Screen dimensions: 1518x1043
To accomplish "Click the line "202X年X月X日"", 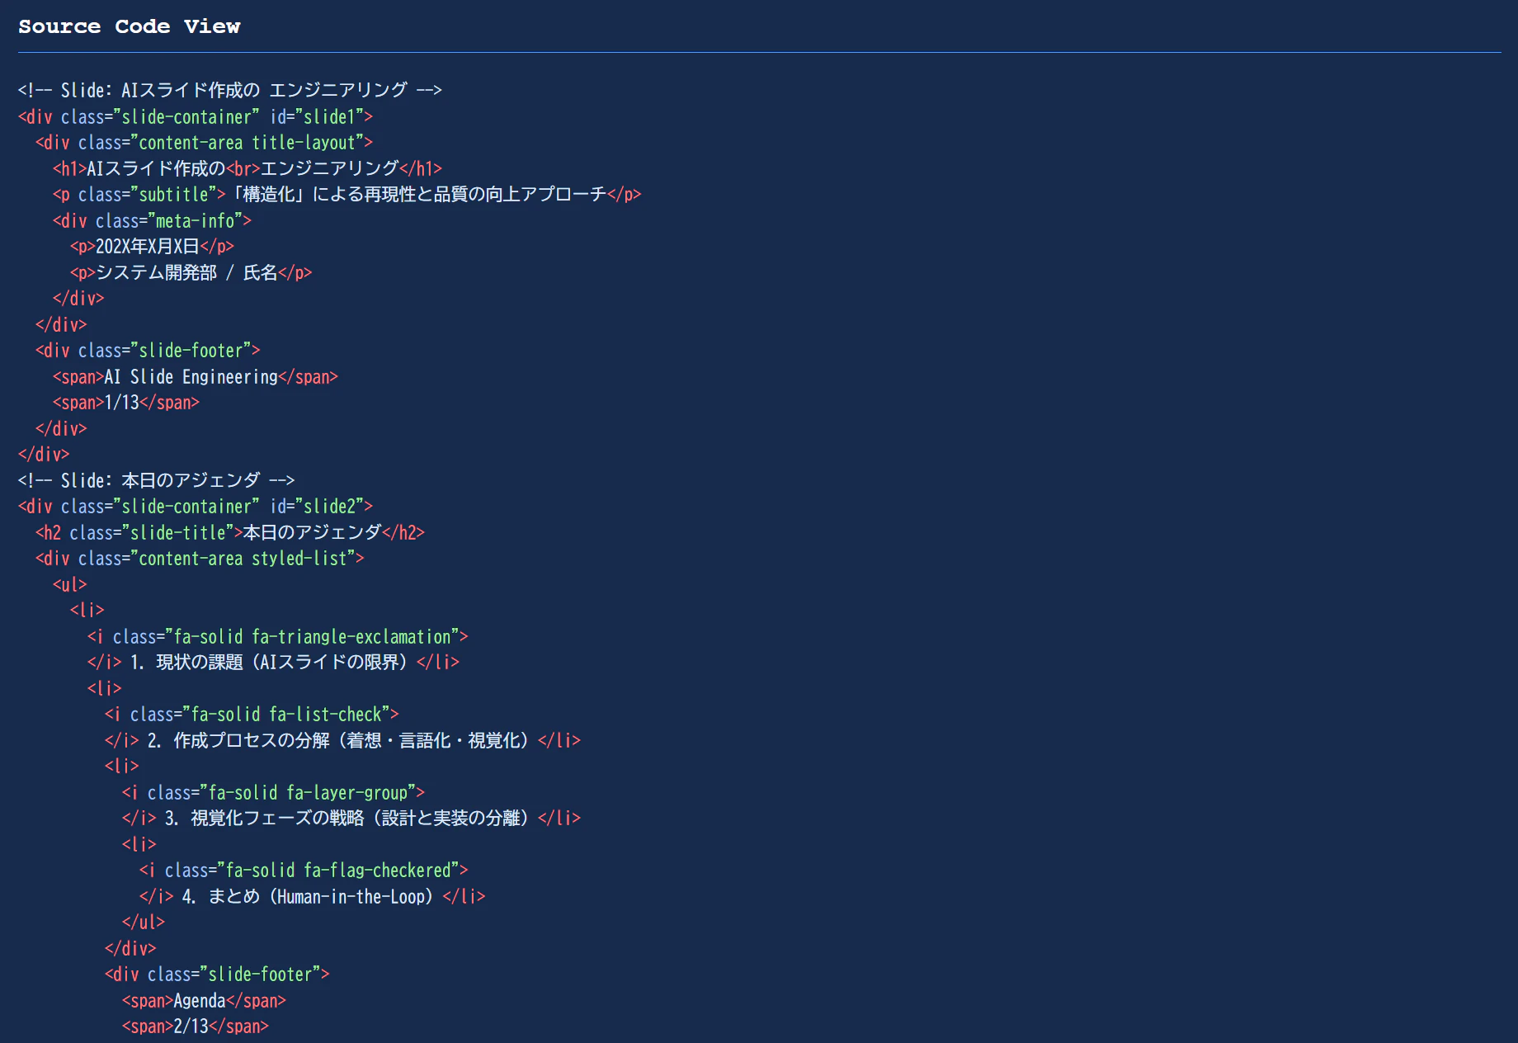I will pyautogui.click(x=153, y=247).
